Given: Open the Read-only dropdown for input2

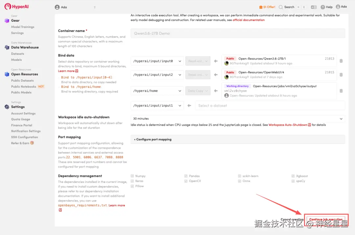Looking at the screenshot, I should pos(198,75).
